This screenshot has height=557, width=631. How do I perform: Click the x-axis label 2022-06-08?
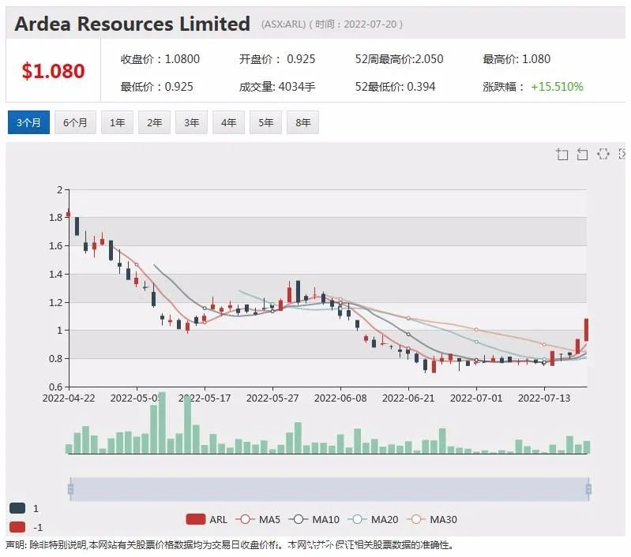click(340, 398)
